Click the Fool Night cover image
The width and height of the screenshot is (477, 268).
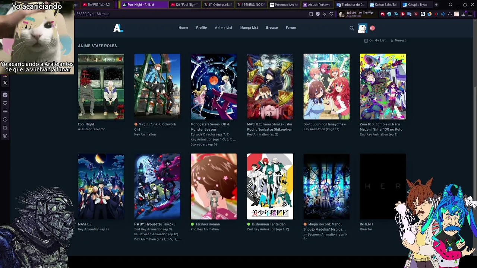(101, 86)
